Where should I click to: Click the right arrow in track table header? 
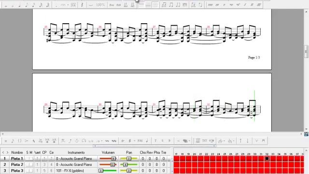point(7,153)
